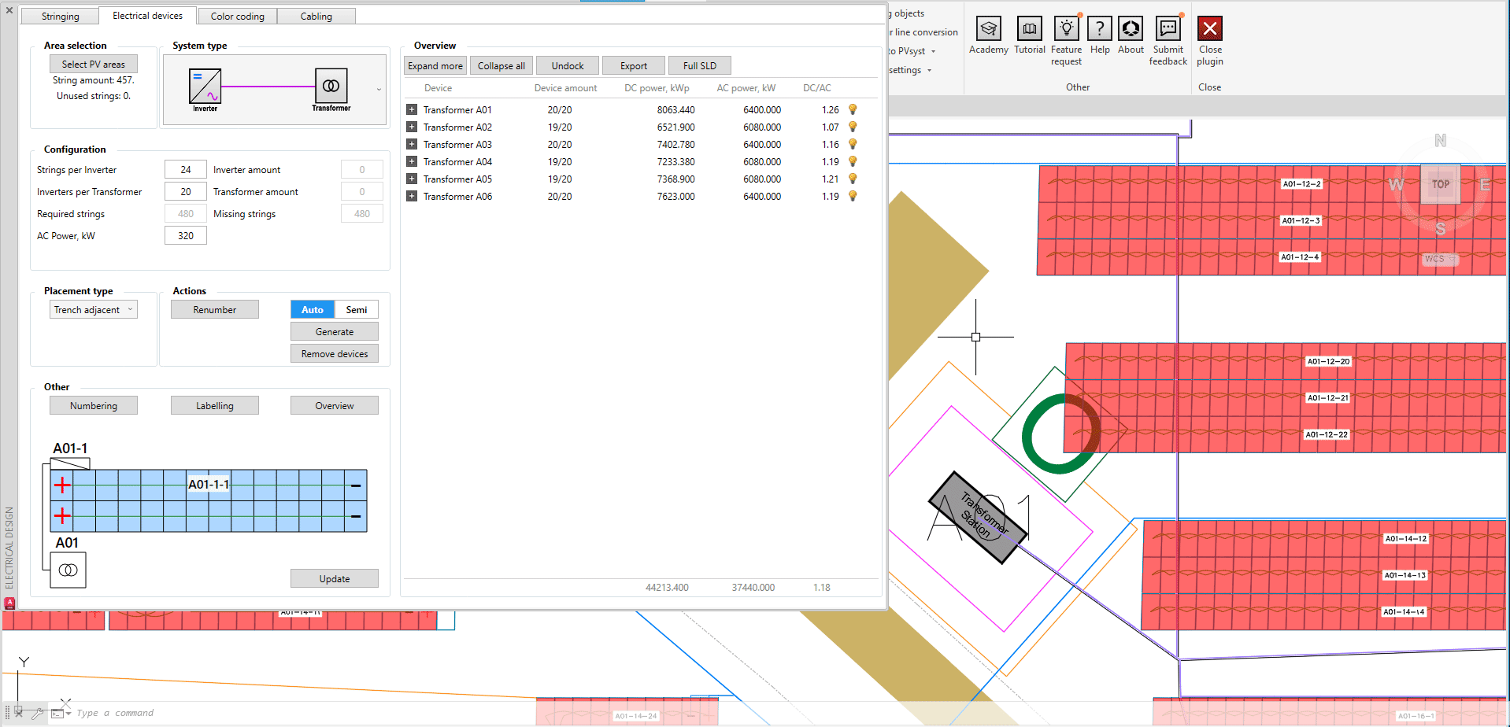Expand the Transformer A06 row
This screenshot has height=727, width=1510.
tap(412, 196)
